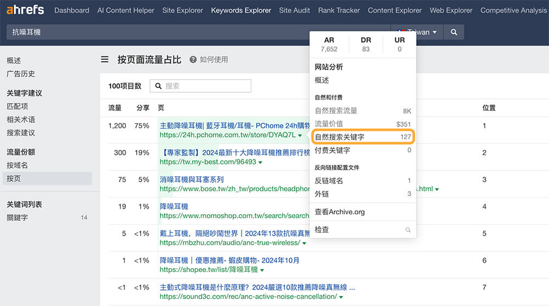The width and height of the screenshot is (549, 306).
Task: Click the 分享 column header
Action: click(143, 108)
